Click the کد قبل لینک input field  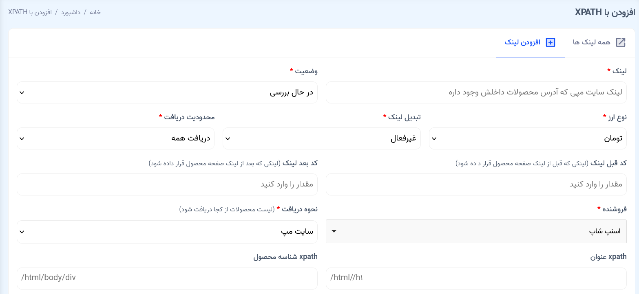point(476,184)
